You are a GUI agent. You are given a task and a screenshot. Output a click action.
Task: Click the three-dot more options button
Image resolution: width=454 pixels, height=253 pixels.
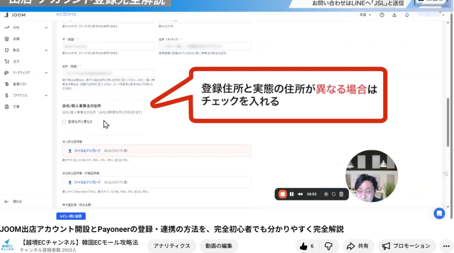point(446,246)
